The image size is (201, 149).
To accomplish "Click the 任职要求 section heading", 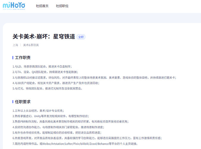I will point(23,102).
